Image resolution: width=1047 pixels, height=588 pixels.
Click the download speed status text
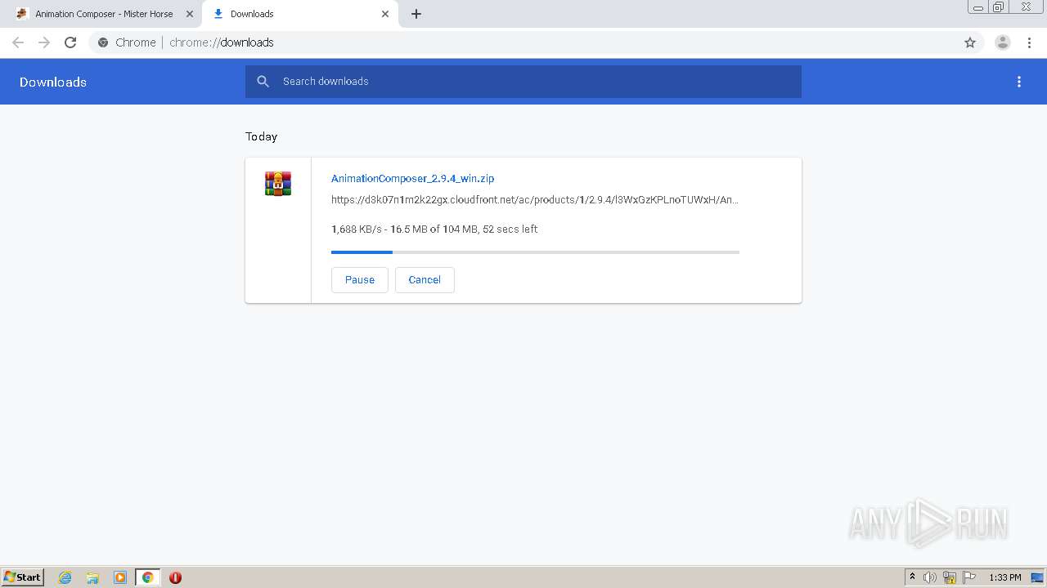(x=434, y=229)
